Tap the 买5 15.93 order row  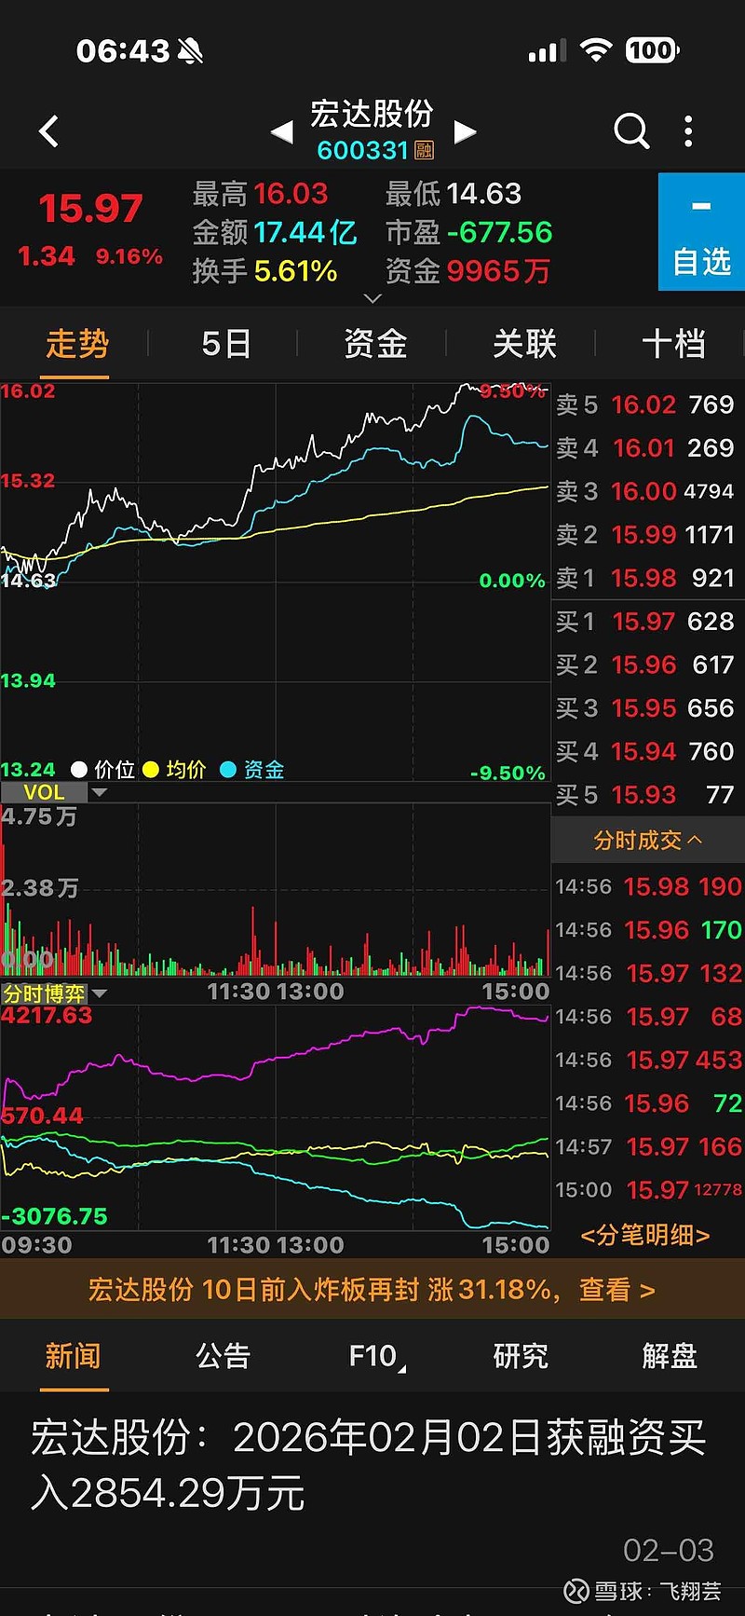(646, 795)
